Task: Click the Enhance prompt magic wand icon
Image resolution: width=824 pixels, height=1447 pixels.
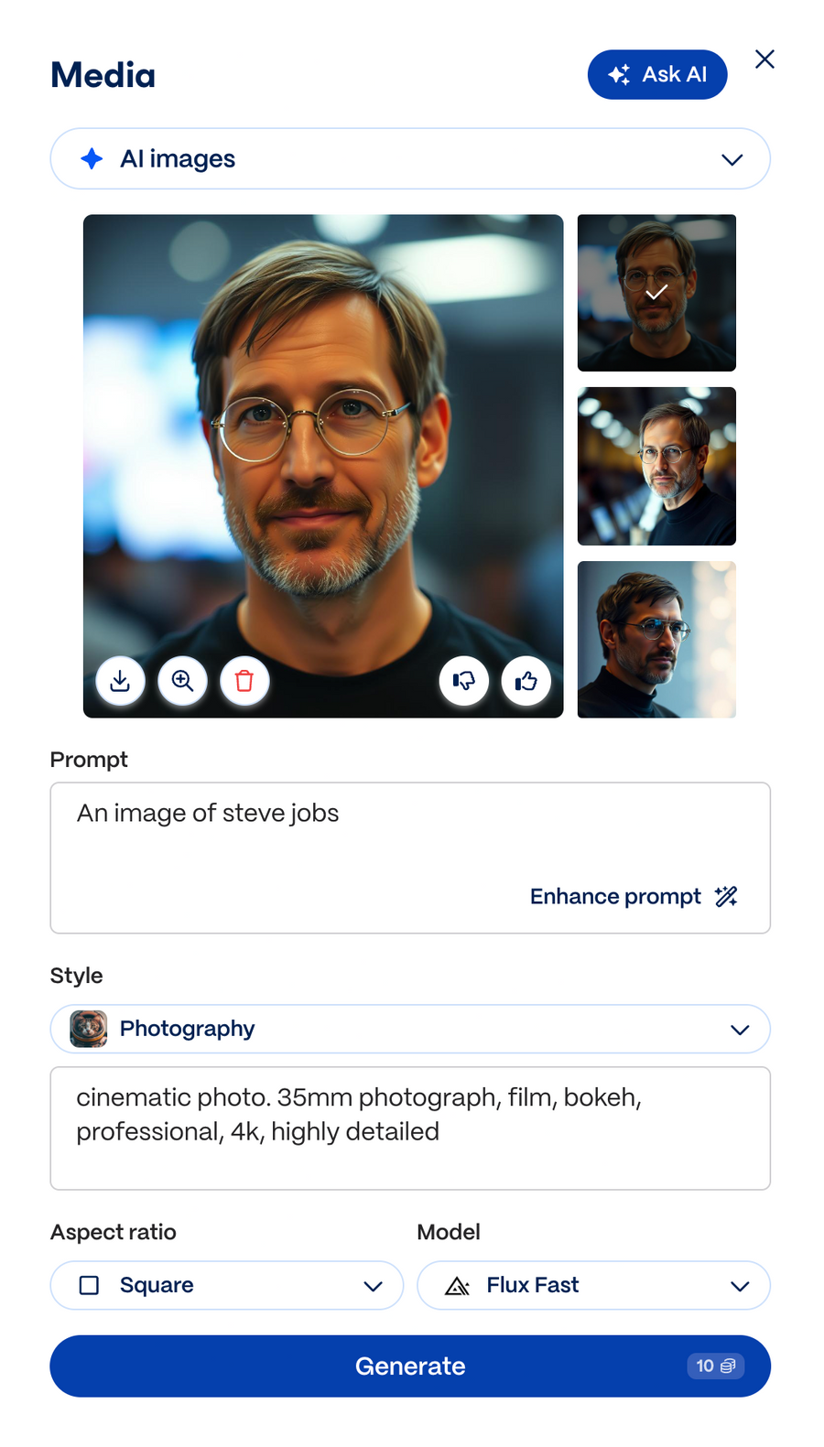Action: coord(725,896)
